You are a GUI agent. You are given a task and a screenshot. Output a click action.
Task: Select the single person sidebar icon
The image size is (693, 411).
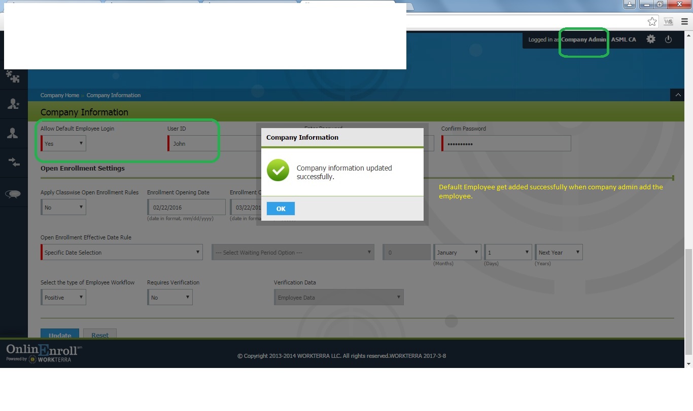pos(13,133)
